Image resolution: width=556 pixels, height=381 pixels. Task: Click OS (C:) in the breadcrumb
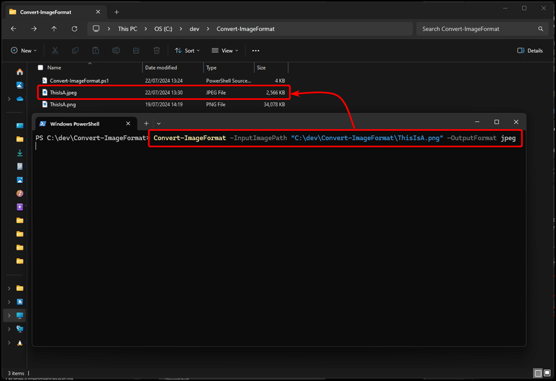click(163, 29)
